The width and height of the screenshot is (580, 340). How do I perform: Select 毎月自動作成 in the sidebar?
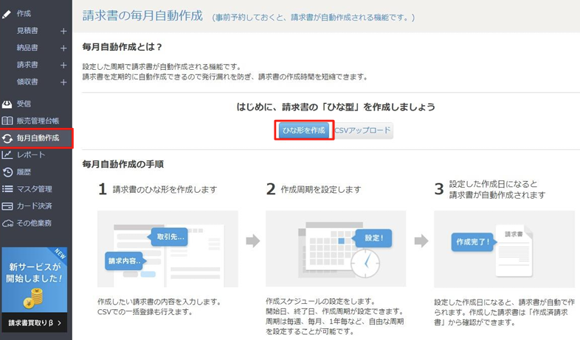tap(37, 138)
